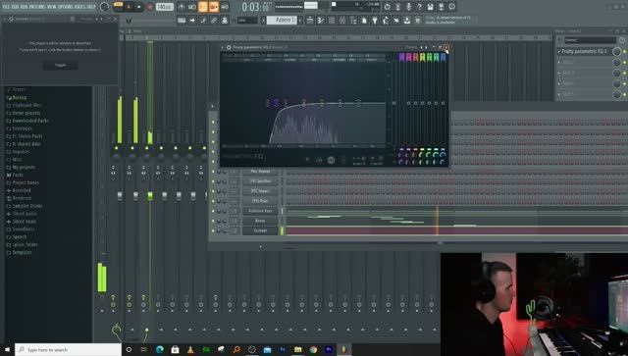The width and height of the screenshot is (628, 356).
Task: Click the 140 tempo display
Action: point(165,7)
